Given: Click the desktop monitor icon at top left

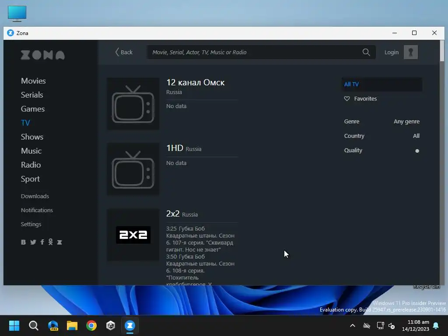Looking at the screenshot, I should click(17, 14).
